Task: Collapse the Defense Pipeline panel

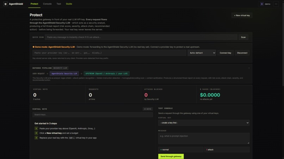Action: click(x=249, y=68)
